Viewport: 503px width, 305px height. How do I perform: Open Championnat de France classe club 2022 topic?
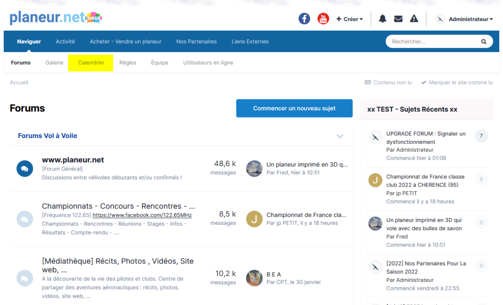425,181
